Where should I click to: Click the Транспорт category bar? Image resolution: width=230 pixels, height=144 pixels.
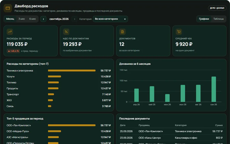[51, 94]
